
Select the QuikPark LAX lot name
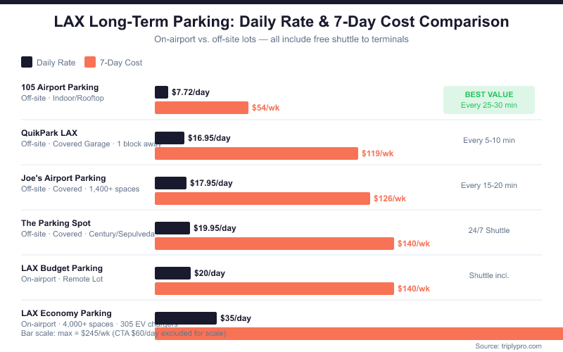click(49, 132)
